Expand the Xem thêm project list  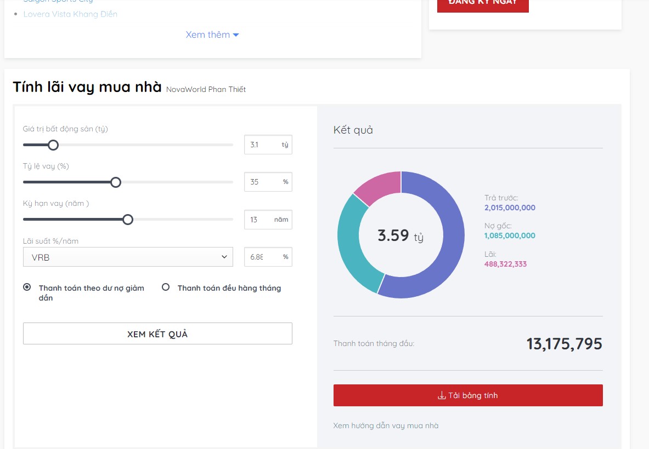[212, 34]
